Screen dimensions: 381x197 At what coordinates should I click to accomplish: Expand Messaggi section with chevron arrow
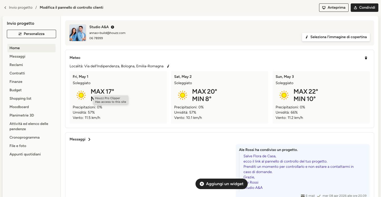[89, 139]
